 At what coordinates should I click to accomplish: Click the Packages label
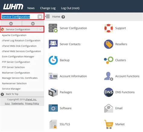[66, 92]
